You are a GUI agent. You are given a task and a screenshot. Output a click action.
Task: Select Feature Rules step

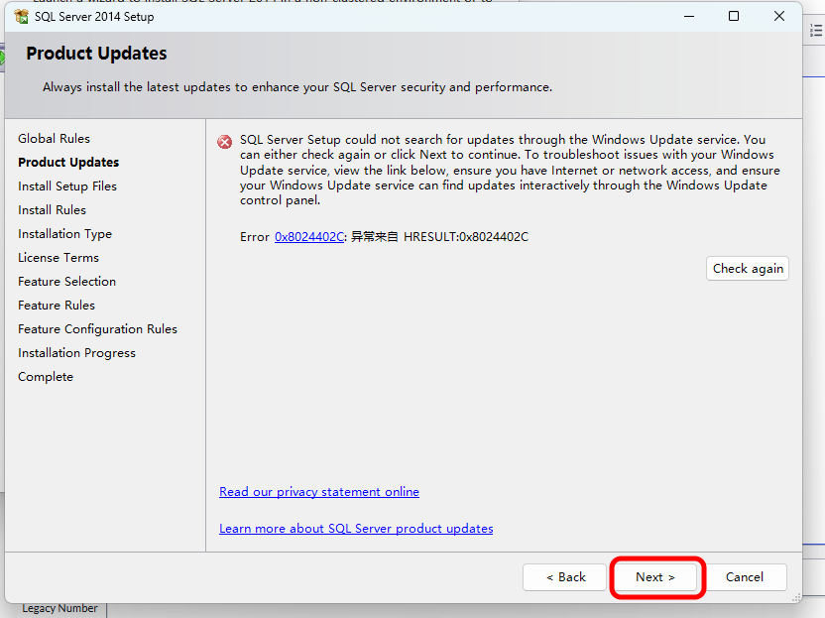[57, 306]
